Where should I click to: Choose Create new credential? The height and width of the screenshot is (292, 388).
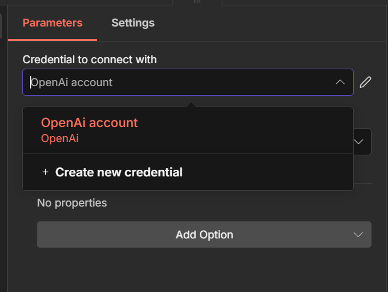119,172
